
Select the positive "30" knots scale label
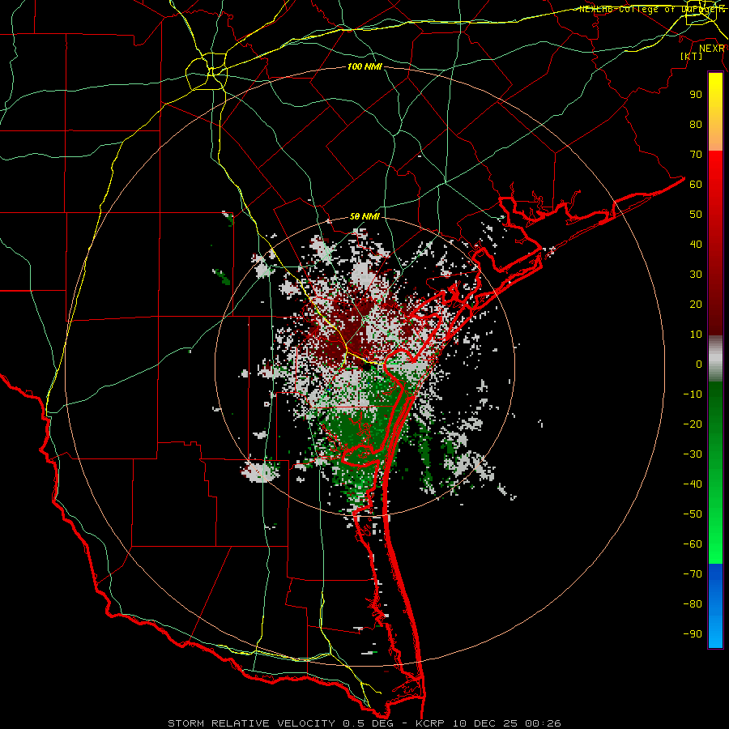[x=696, y=275]
